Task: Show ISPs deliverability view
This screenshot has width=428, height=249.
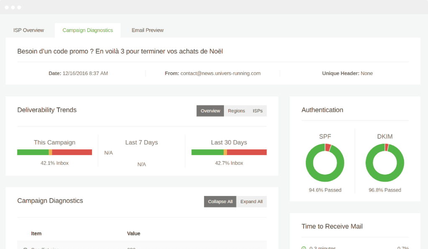Action: coord(257,111)
